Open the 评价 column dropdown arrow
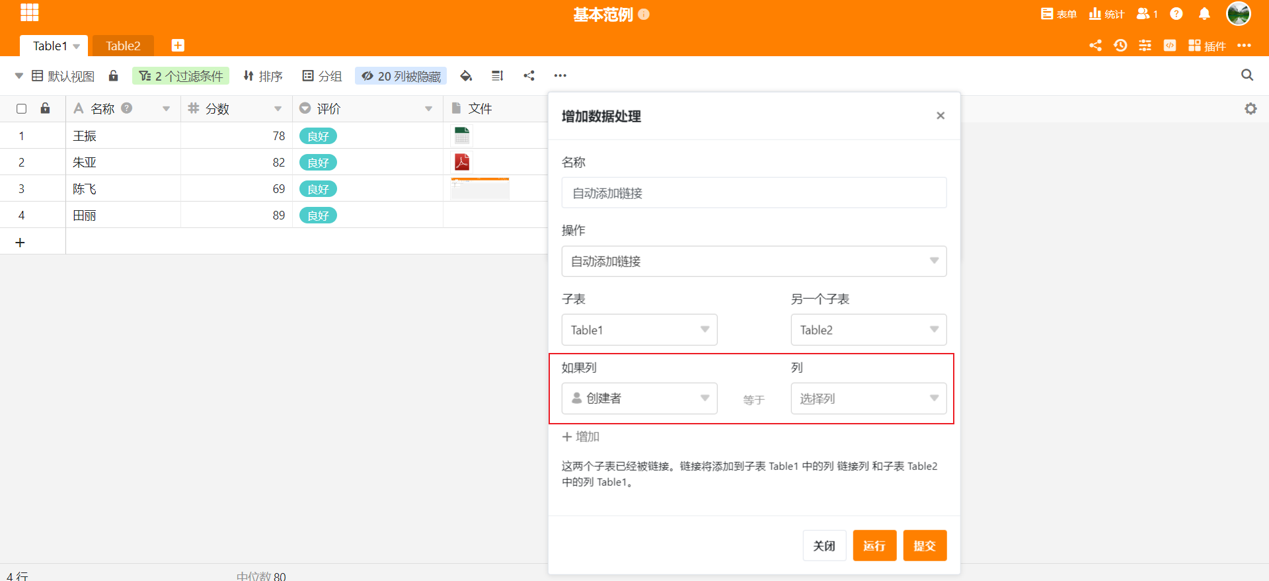 click(x=428, y=108)
